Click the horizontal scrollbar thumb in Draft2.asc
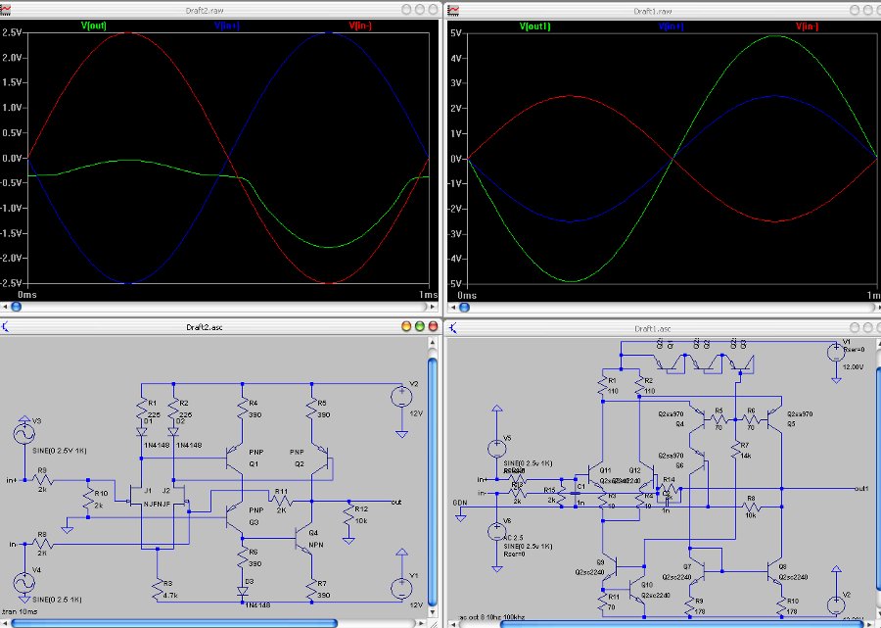This screenshot has width=881, height=628. pyautogui.click(x=174, y=623)
